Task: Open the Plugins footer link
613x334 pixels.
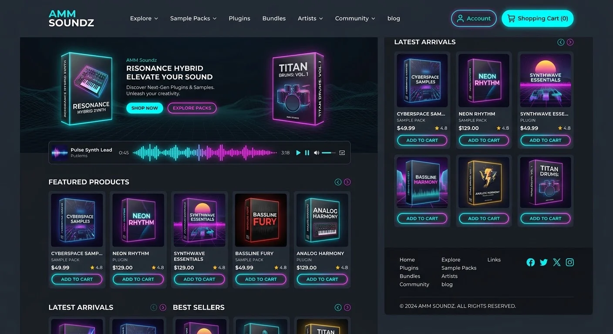Action: [409, 268]
